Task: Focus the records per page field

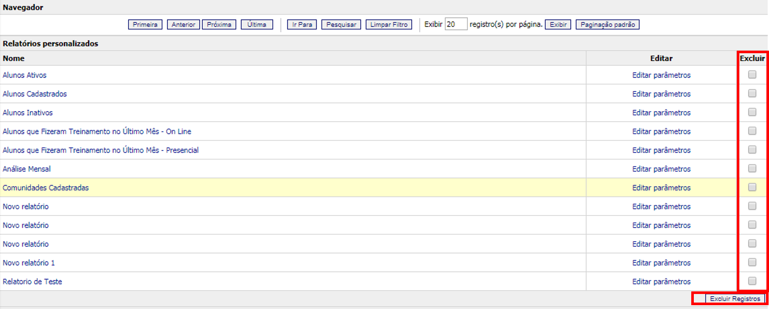Action: [455, 24]
